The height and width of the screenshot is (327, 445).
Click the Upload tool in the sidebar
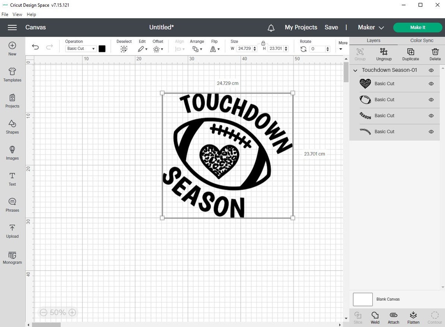click(12, 232)
